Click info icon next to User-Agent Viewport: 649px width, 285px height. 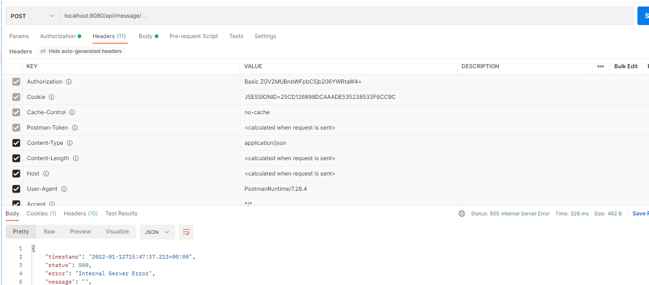[x=64, y=189]
